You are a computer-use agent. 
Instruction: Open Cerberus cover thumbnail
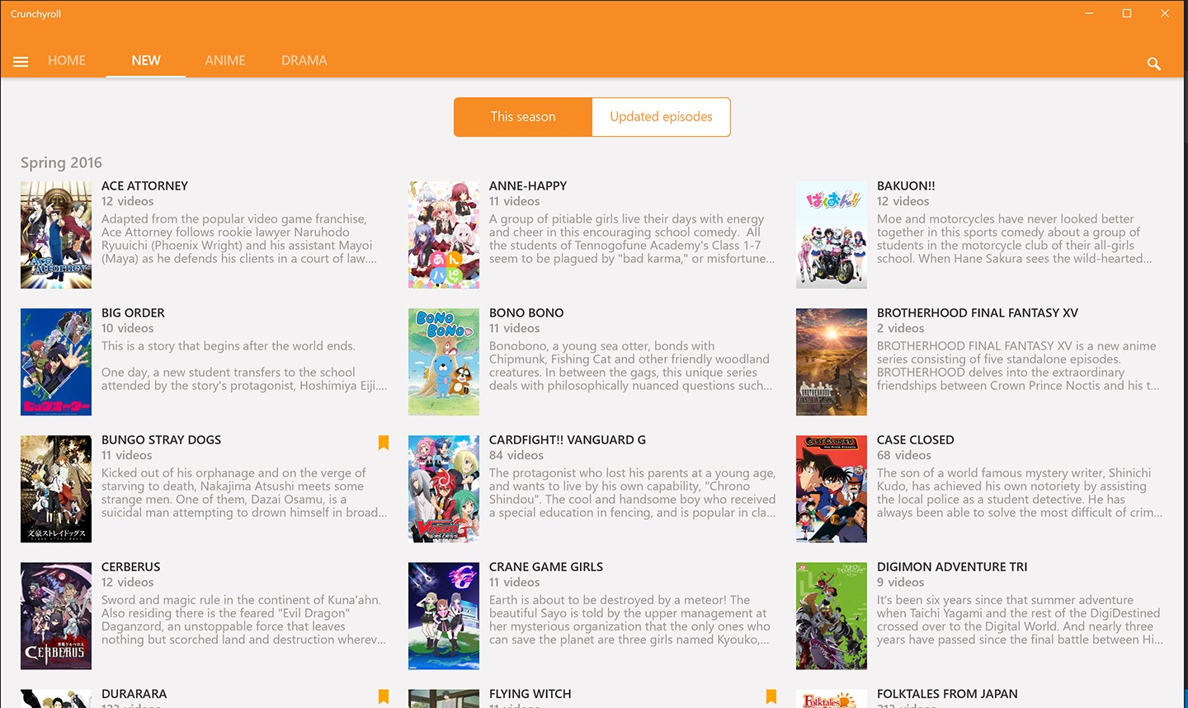coord(56,616)
